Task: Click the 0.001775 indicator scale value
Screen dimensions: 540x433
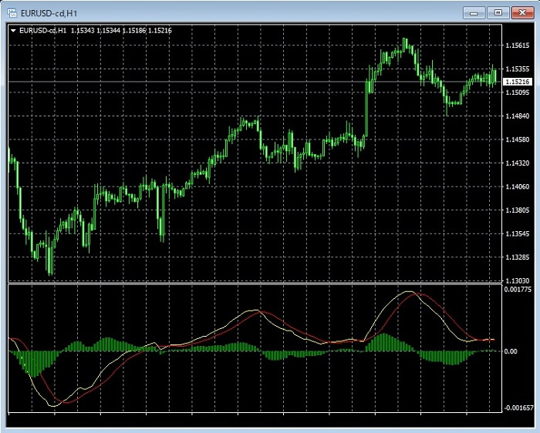Action: (x=518, y=290)
